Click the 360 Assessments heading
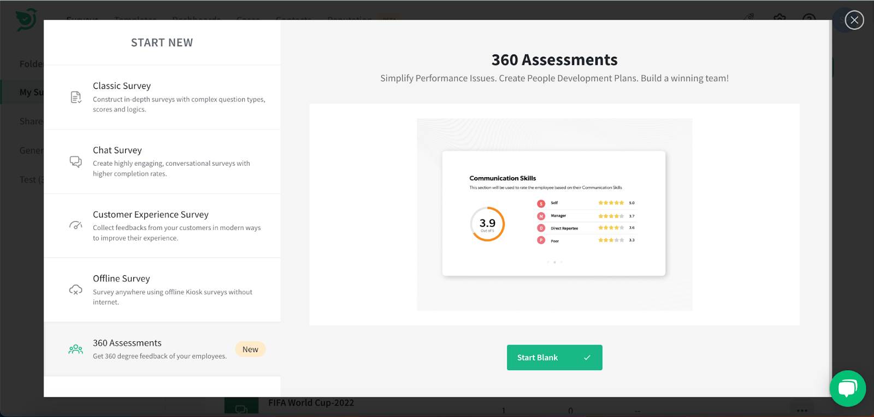Screen dimensions: 874x417 [x=554, y=59]
